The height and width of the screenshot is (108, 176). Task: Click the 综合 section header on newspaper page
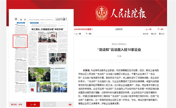click(23, 20)
